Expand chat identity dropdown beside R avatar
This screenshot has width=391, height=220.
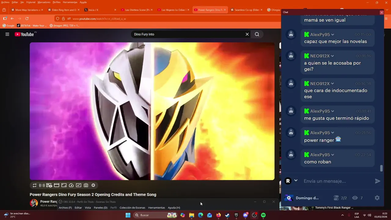[296, 181]
